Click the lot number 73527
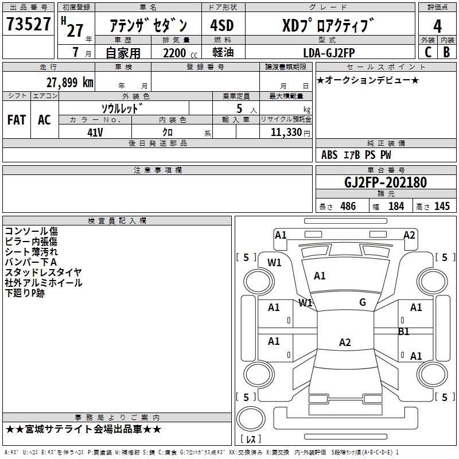459x459 pixels. point(29,25)
